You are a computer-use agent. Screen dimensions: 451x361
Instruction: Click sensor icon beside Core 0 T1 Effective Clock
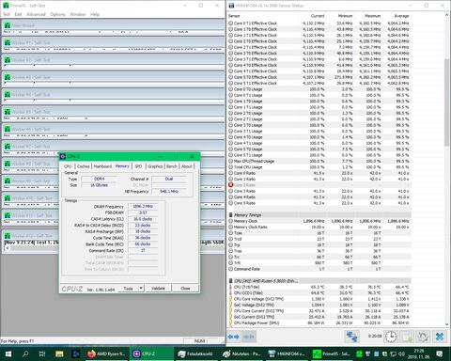point(231,24)
